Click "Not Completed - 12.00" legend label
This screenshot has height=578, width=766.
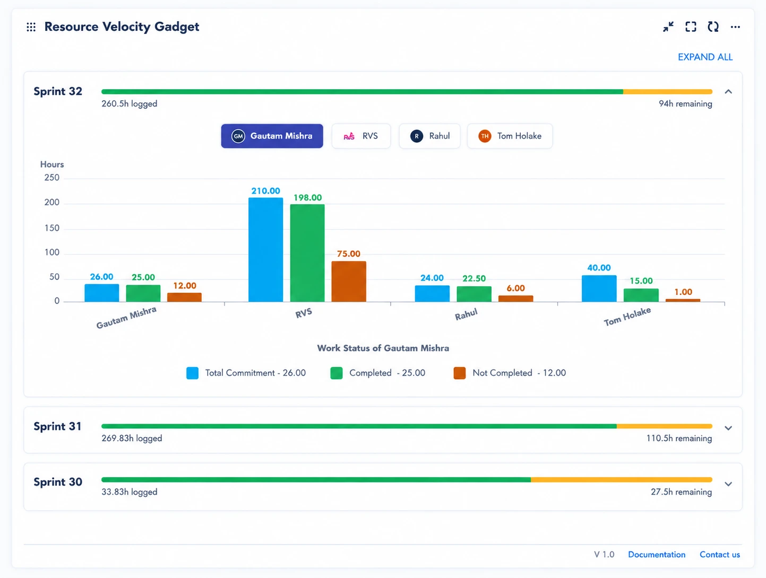(519, 373)
